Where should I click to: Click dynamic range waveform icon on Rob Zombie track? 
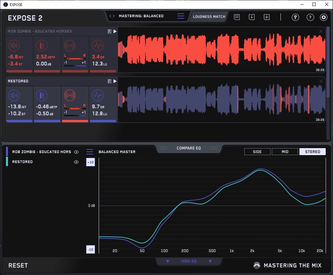(97, 46)
